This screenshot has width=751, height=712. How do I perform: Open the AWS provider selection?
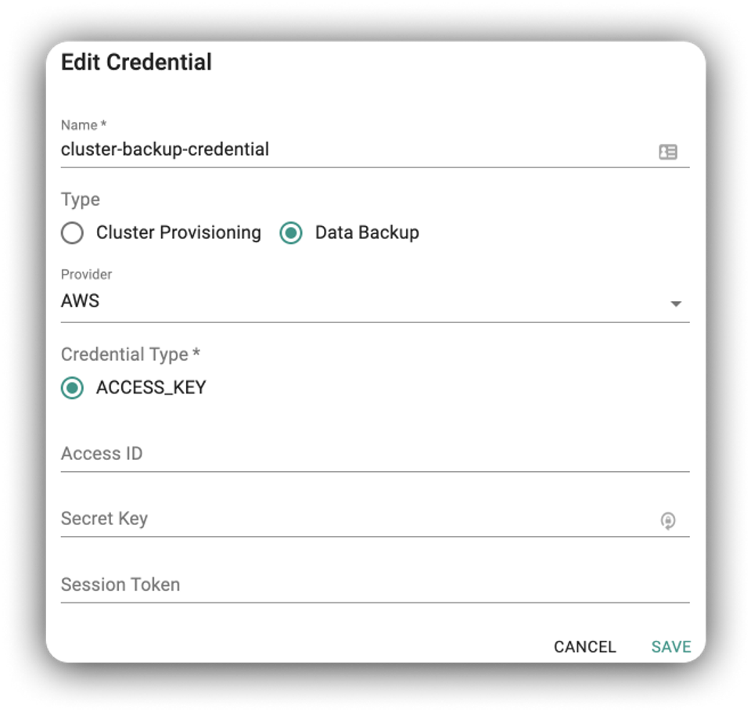coord(81,300)
